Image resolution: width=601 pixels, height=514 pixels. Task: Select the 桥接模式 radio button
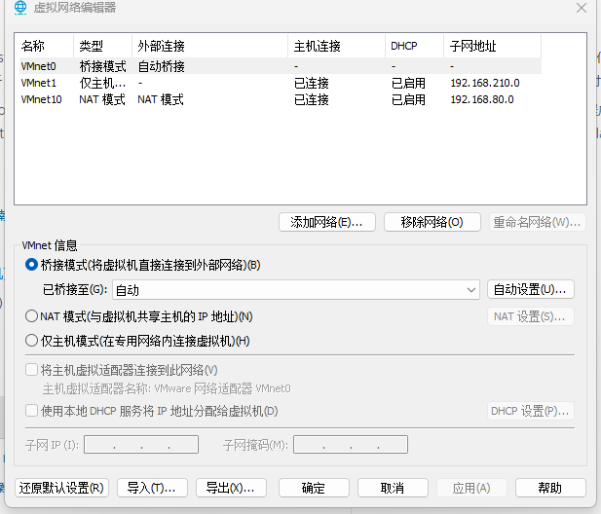(x=31, y=265)
